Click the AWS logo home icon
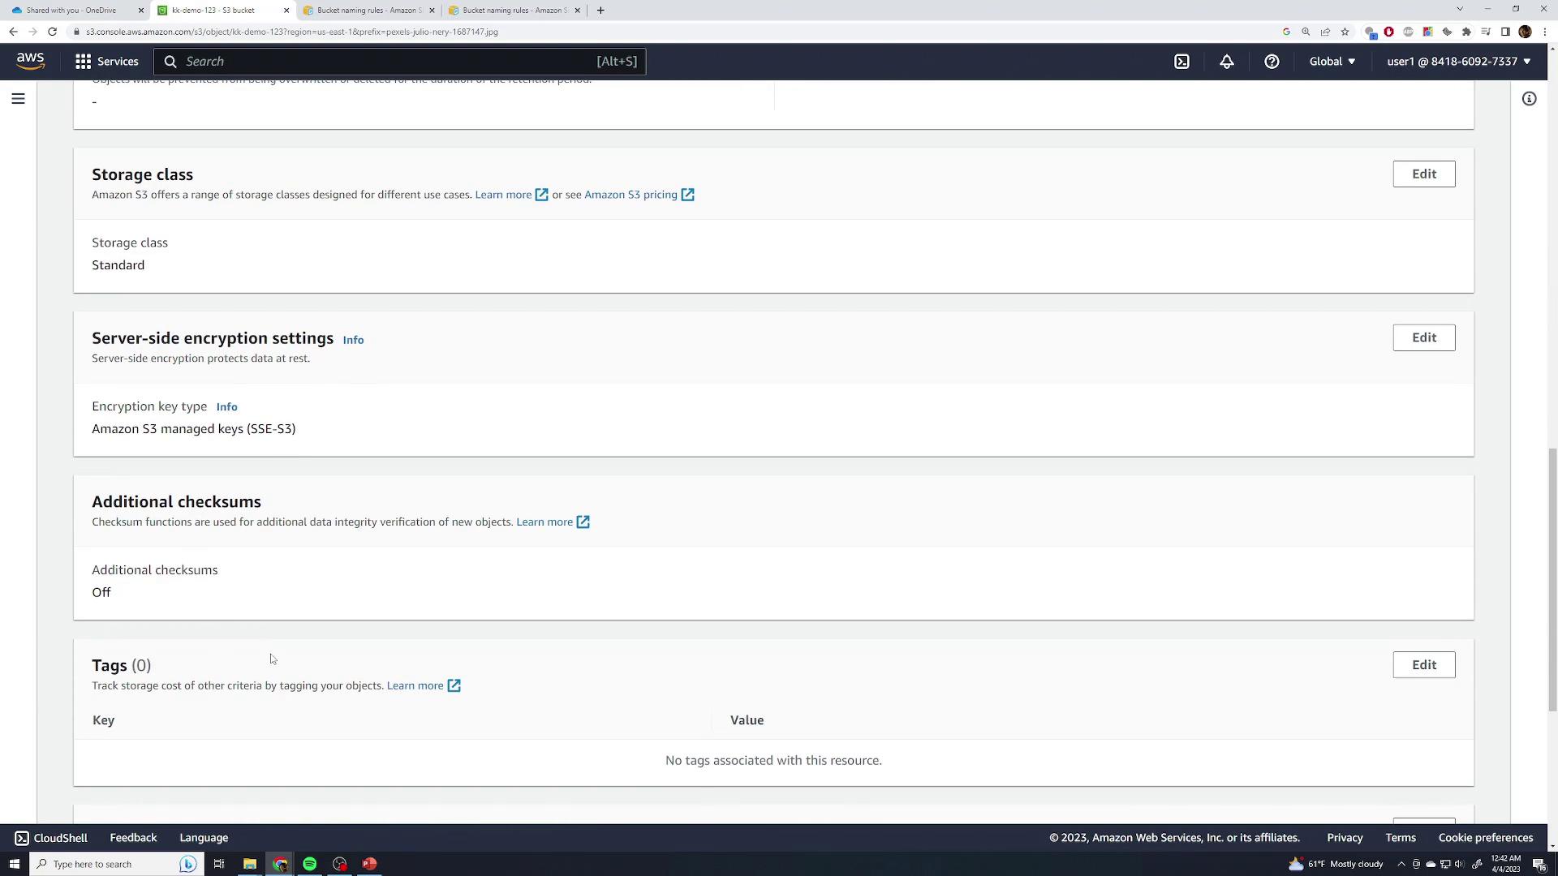1558x876 pixels. coord(30,62)
